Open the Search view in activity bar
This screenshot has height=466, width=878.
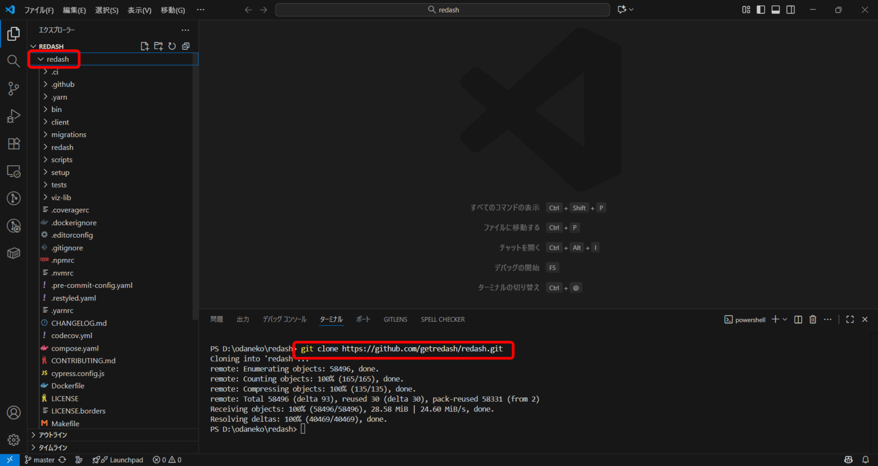coord(13,61)
